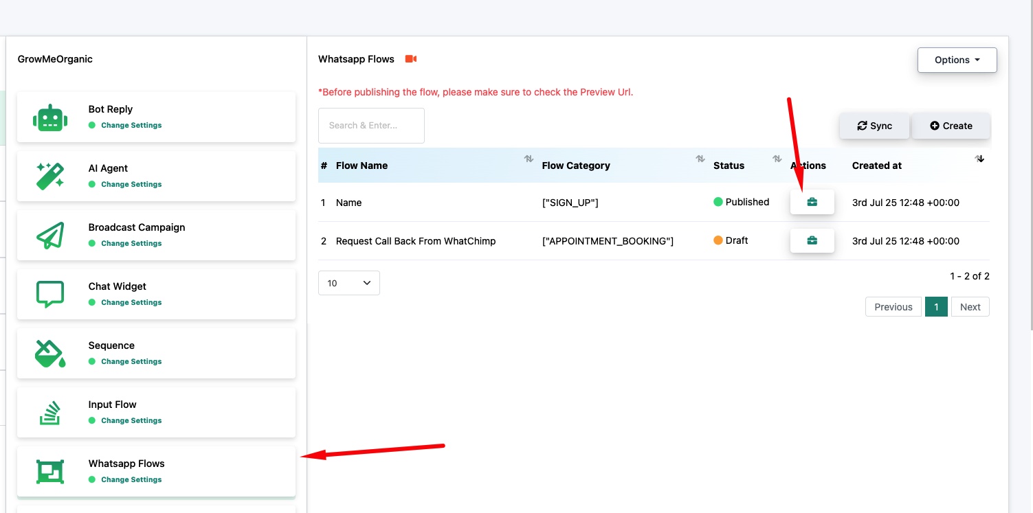1033x513 pixels.
Task: Click the Published status label
Action: [747, 202]
